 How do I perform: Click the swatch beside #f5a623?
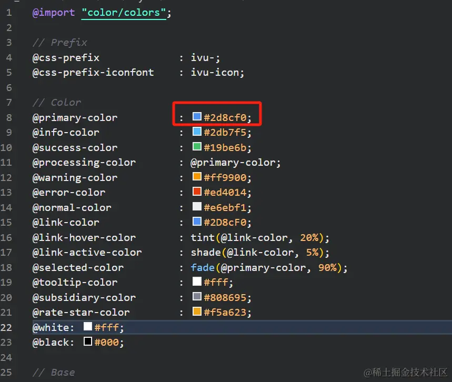(x=197, y=311)
